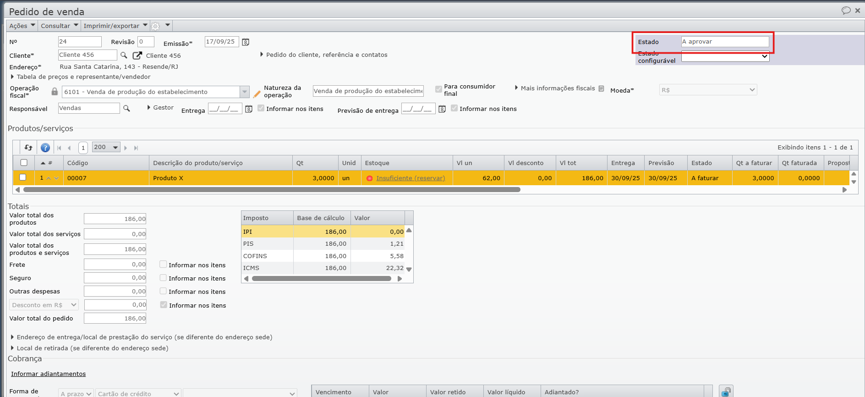Enable Informar nos itens for Frete
Image resolution: width=865 pixels, height=397 pixels.
163,265
